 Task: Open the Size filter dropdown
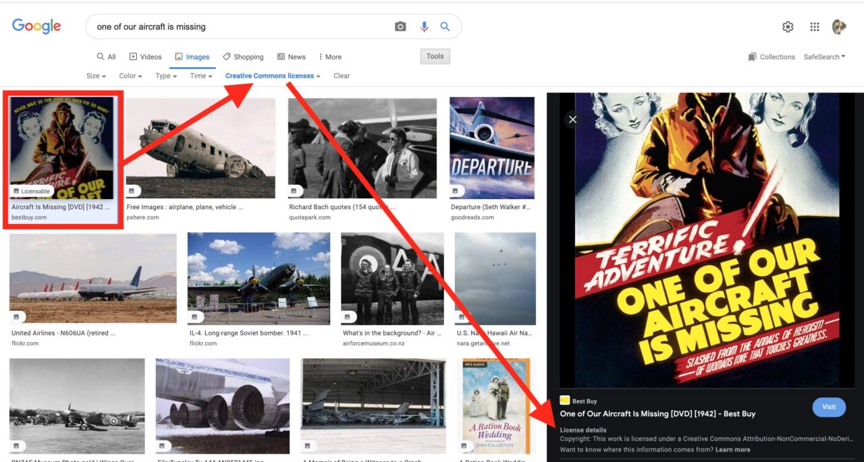click(95, 76)
